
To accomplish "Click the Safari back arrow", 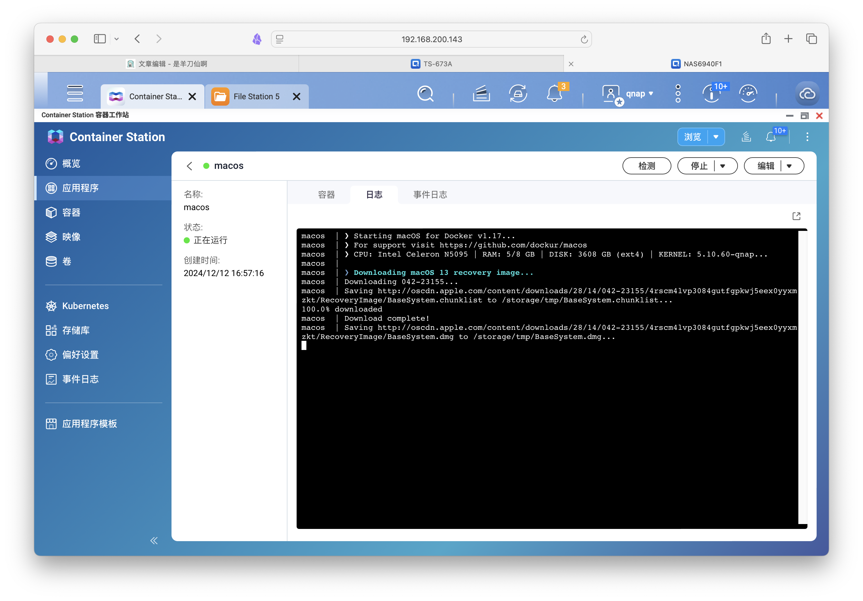I will 137,39.
